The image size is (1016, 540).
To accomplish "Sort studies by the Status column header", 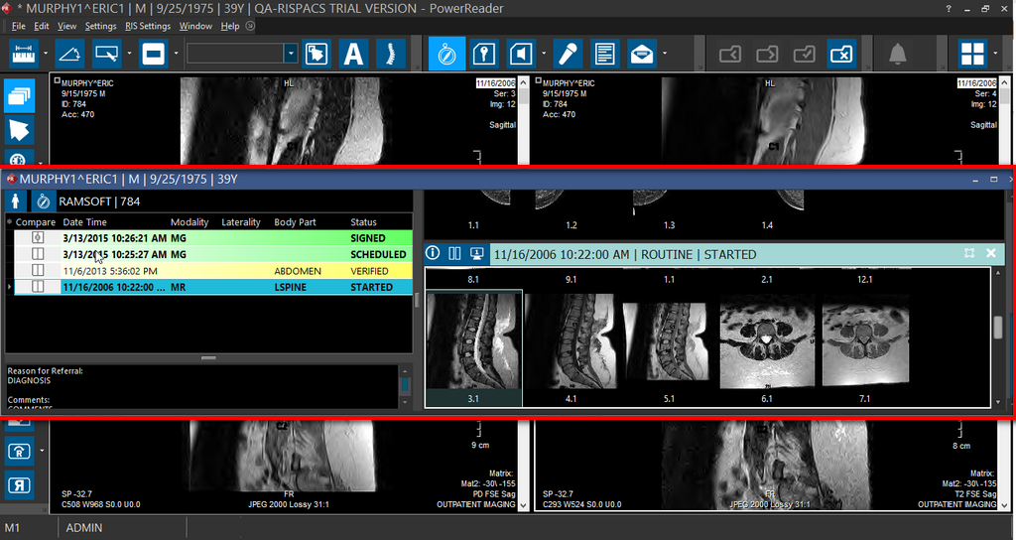I will point(363,222).
